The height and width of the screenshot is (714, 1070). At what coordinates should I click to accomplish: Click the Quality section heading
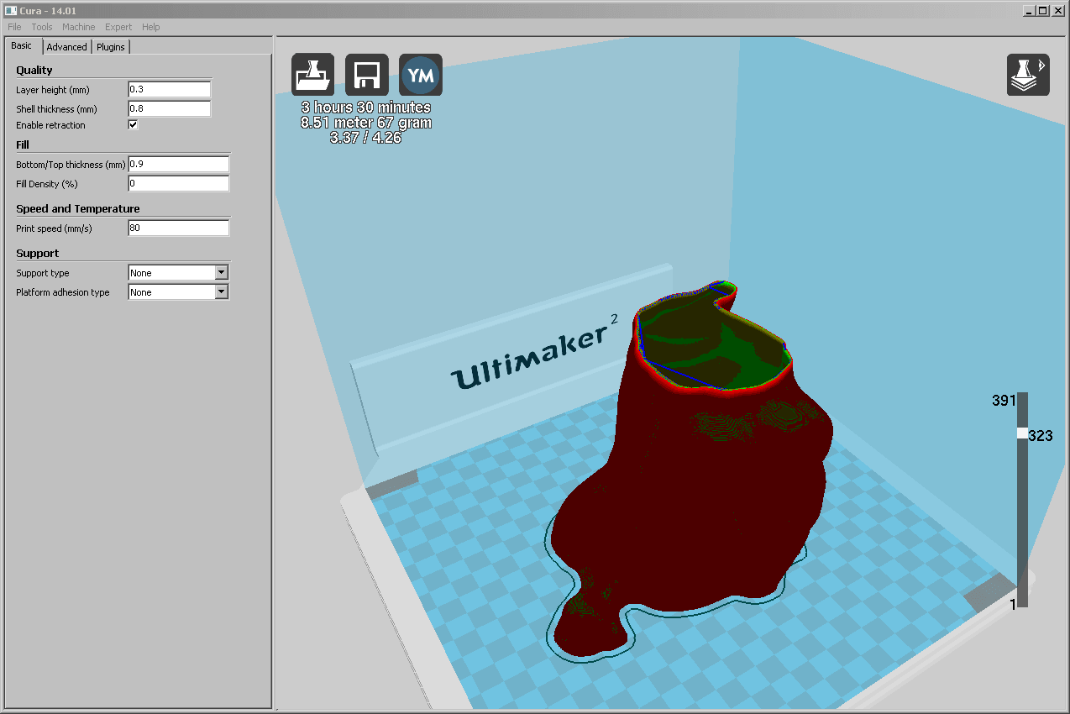coord(34,71)
